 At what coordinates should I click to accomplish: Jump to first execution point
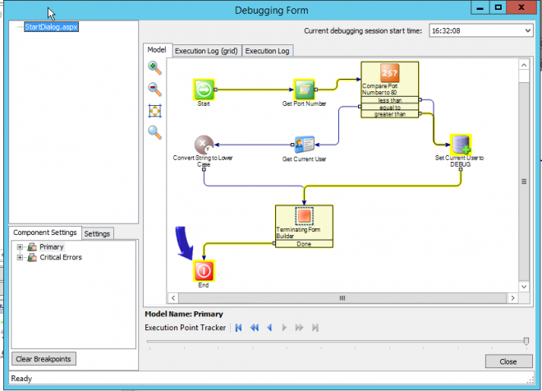coord(238,328)
